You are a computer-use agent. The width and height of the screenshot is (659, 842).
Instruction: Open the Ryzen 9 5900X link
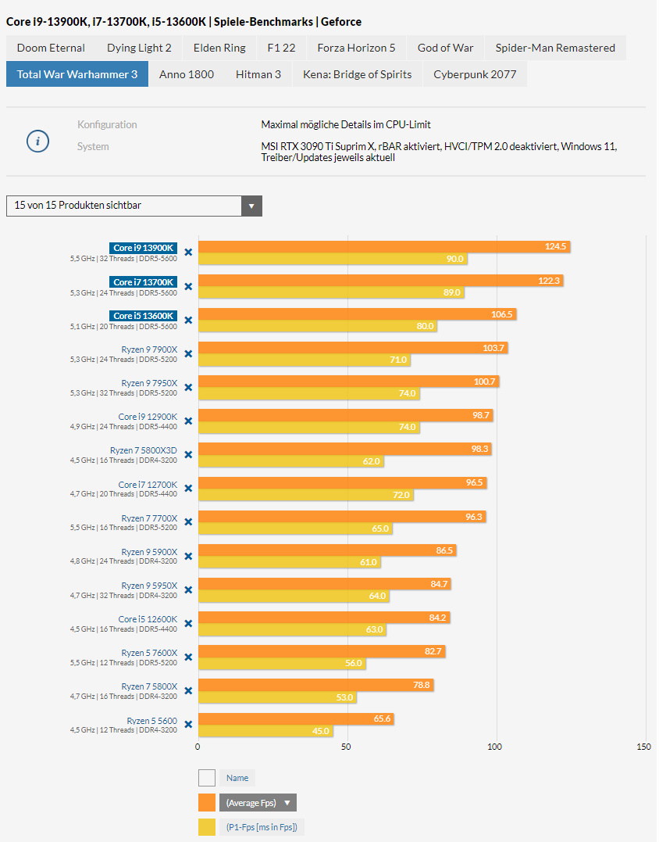149,552
